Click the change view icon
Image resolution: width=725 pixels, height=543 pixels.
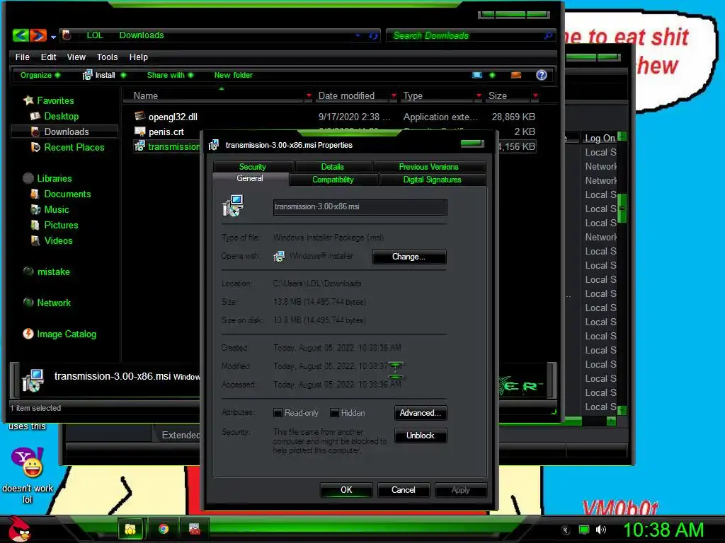click(477, 75)
